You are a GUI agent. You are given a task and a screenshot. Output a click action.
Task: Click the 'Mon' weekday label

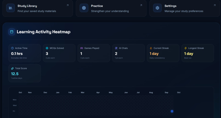(x=15, y=100)
